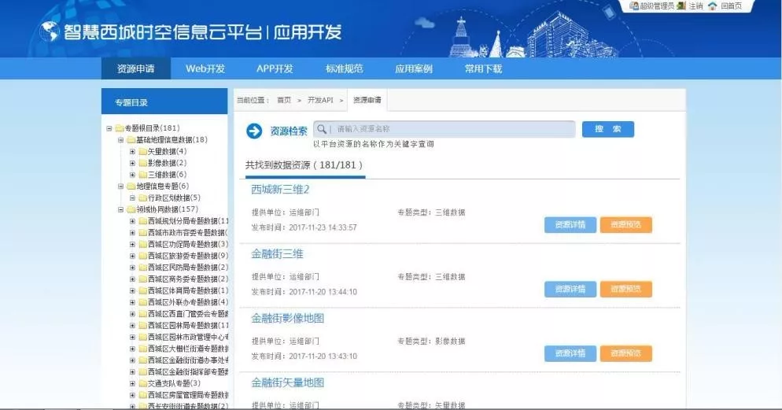
Task: Expand the 矢量数据 node
Action: point(132,151)
